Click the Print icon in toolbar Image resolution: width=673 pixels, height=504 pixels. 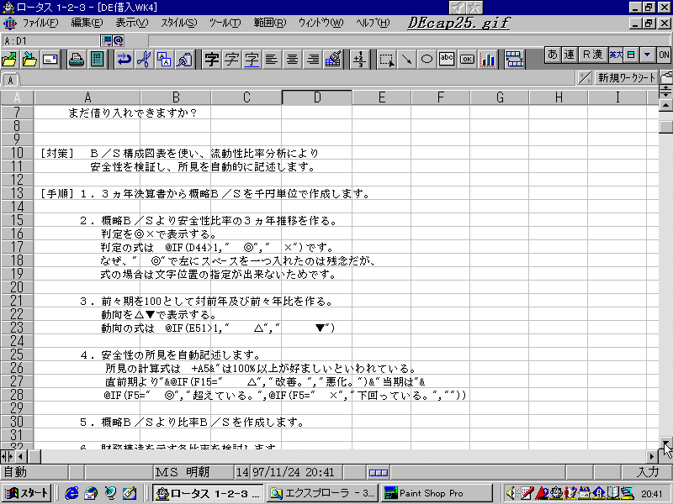pyautogui.click(x=76, y=59)
